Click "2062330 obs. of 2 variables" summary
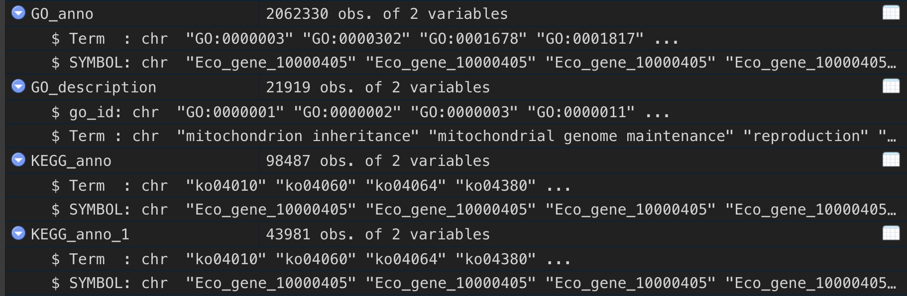 pyautogui.click(x=387, y=14)
